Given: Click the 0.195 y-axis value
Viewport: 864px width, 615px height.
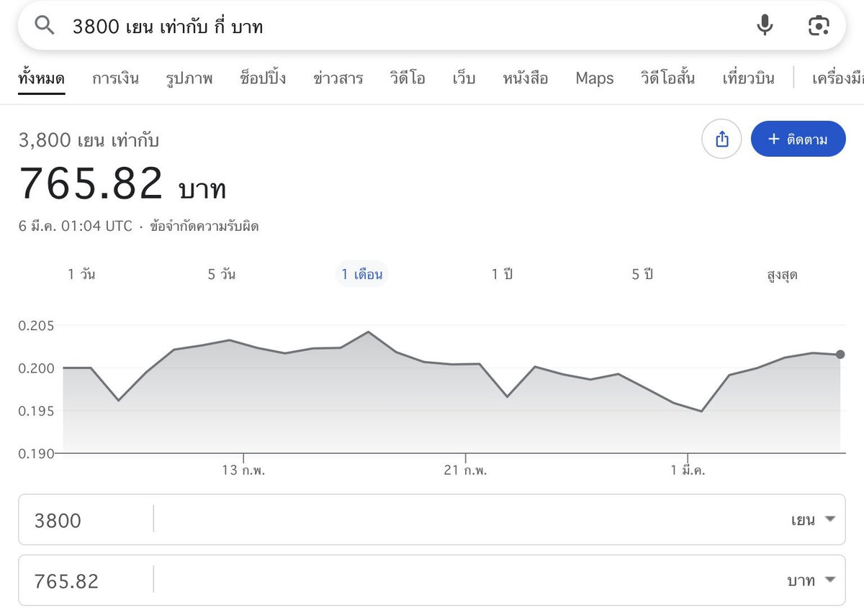Looking at the screenshot, I should point(36,411).
